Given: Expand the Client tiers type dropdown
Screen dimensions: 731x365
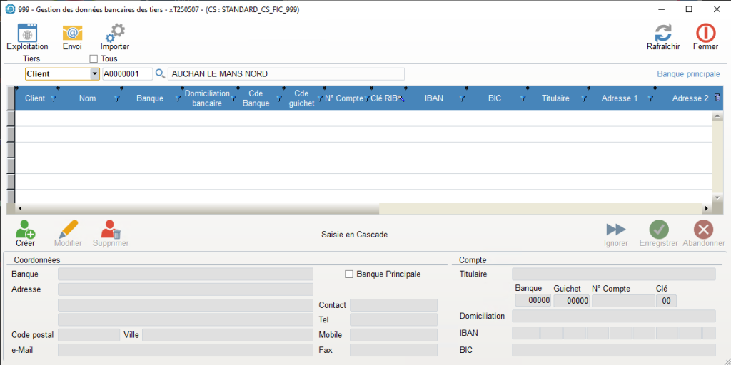Looking at the screenshot, I should coord(94,74).
